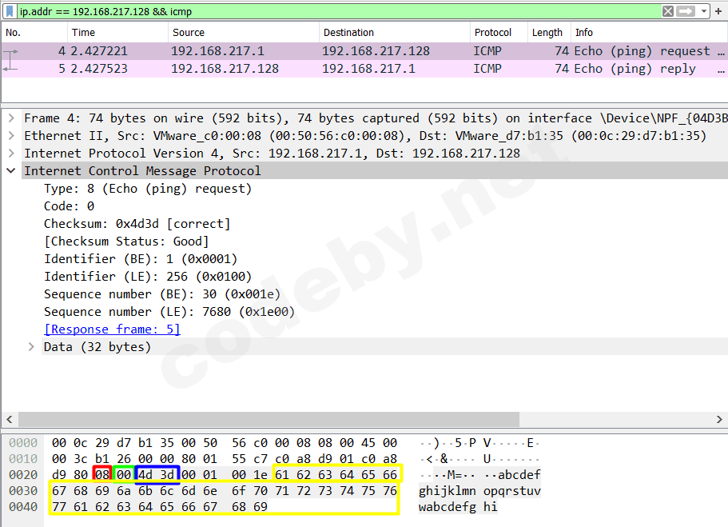Select Sequence number (LE): 7680 field
Viewport: 728px width, 527px height.
pos(169,312)
